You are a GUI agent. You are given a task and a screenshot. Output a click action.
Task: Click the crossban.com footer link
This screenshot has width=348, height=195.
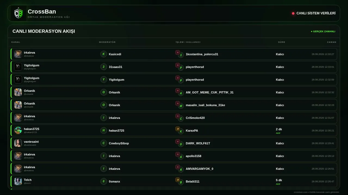[x=300, y=192]
